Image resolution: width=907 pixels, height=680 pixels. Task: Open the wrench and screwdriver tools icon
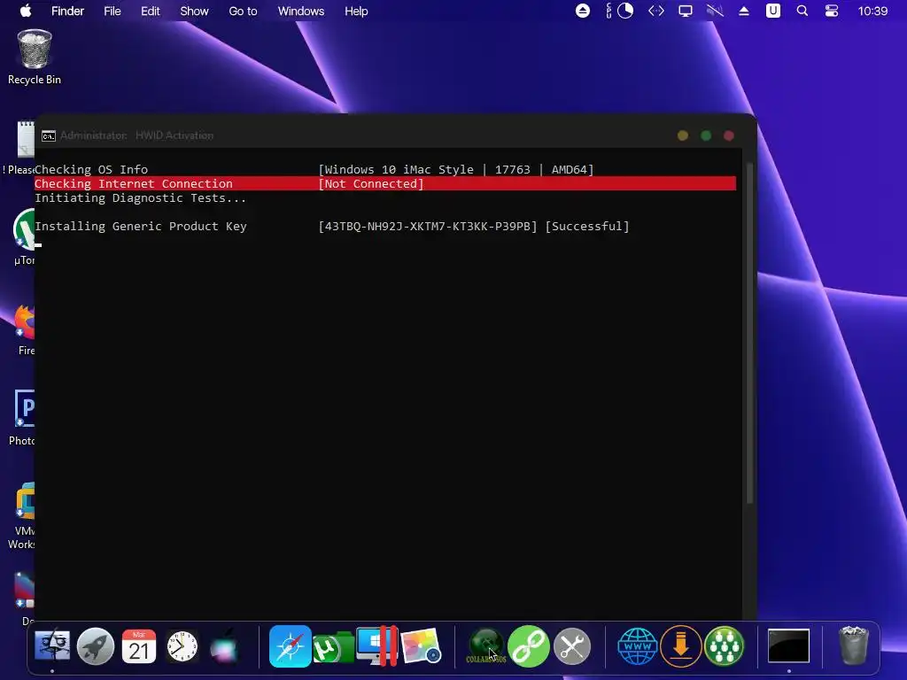click(x=572, y=645)
